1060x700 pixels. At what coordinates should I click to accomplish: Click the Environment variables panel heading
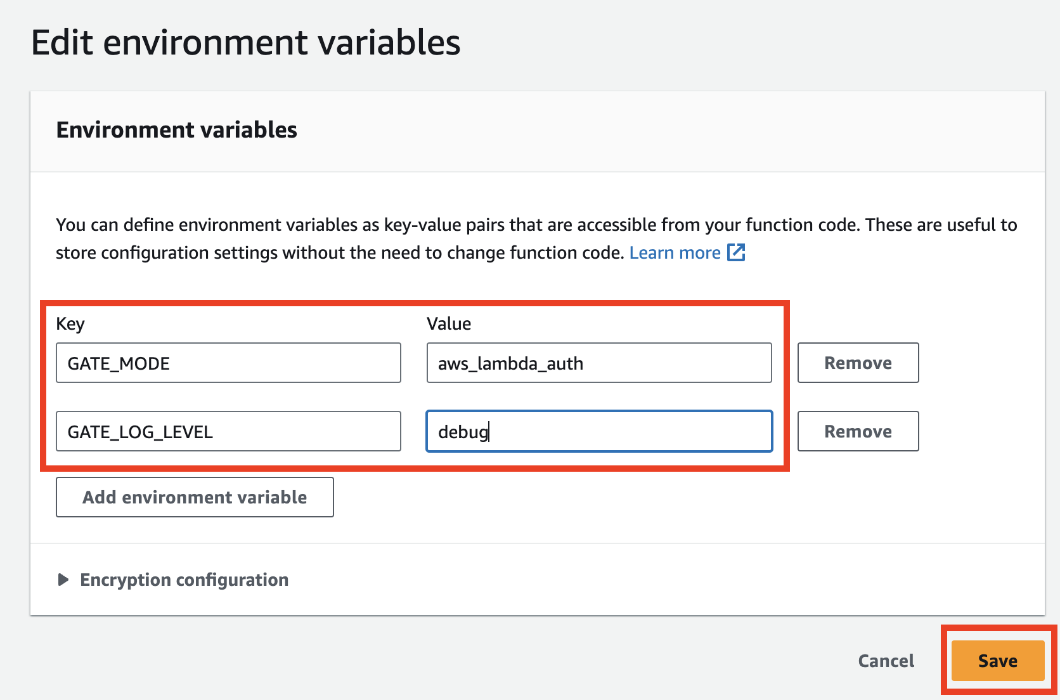pos(176,129)
